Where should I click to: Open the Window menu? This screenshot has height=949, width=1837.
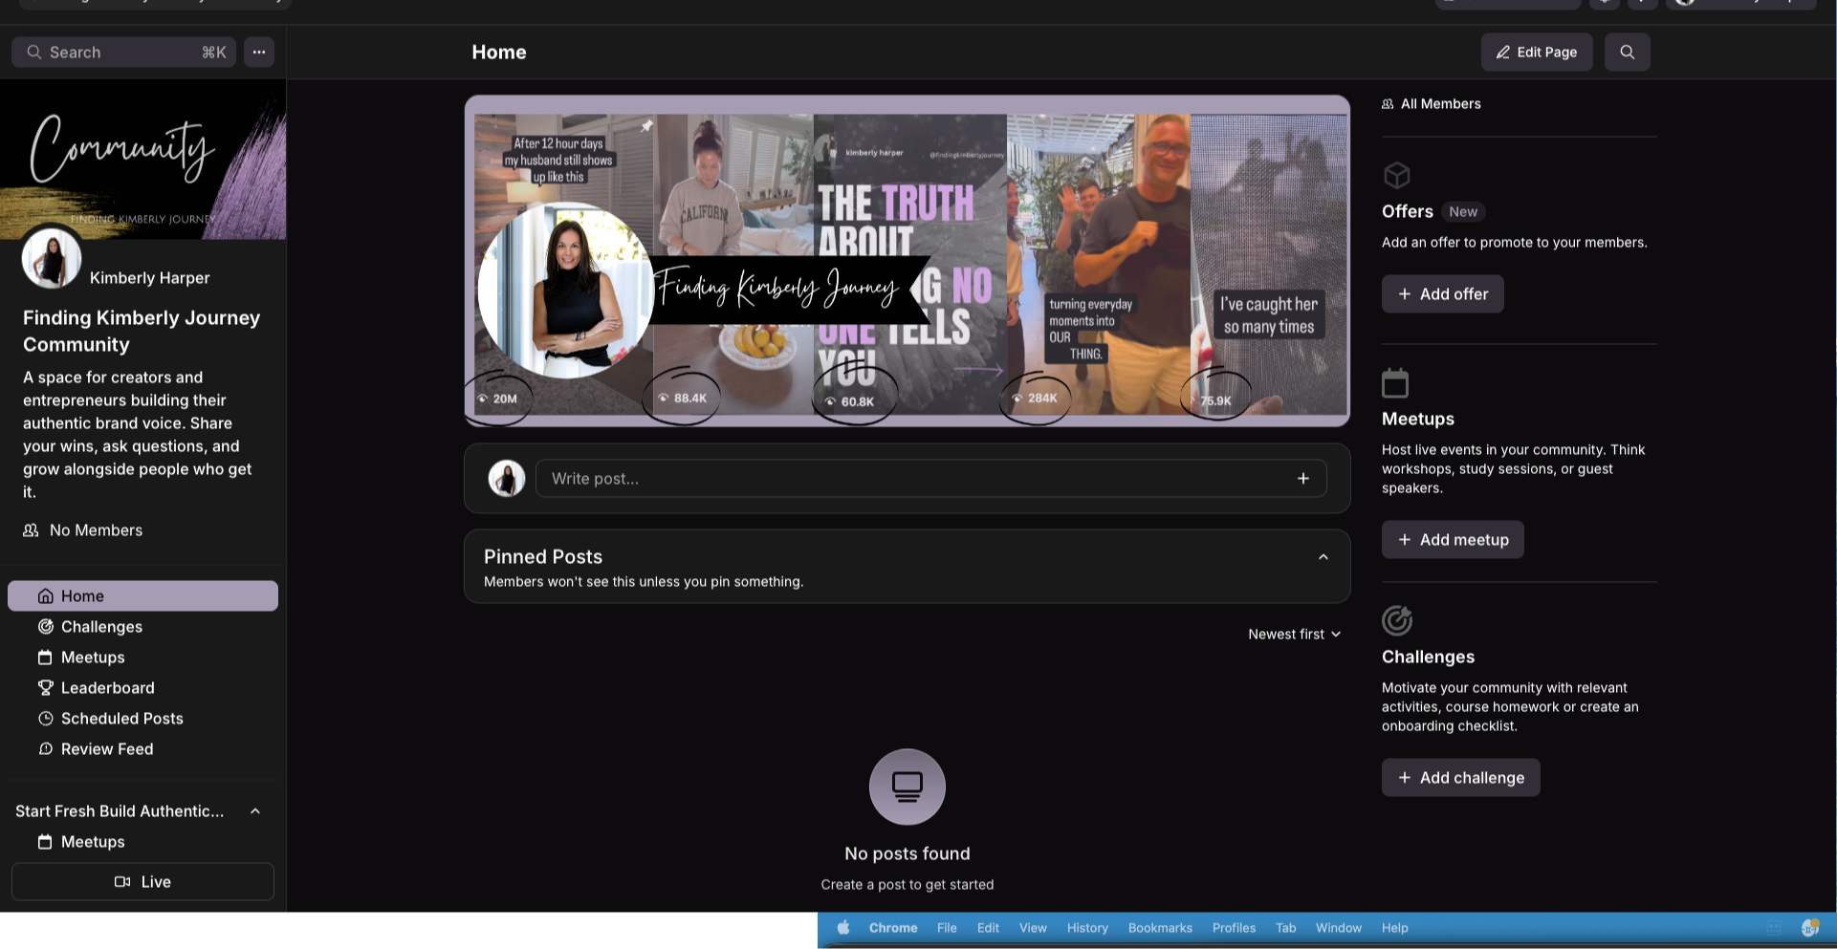point(1338,928)
